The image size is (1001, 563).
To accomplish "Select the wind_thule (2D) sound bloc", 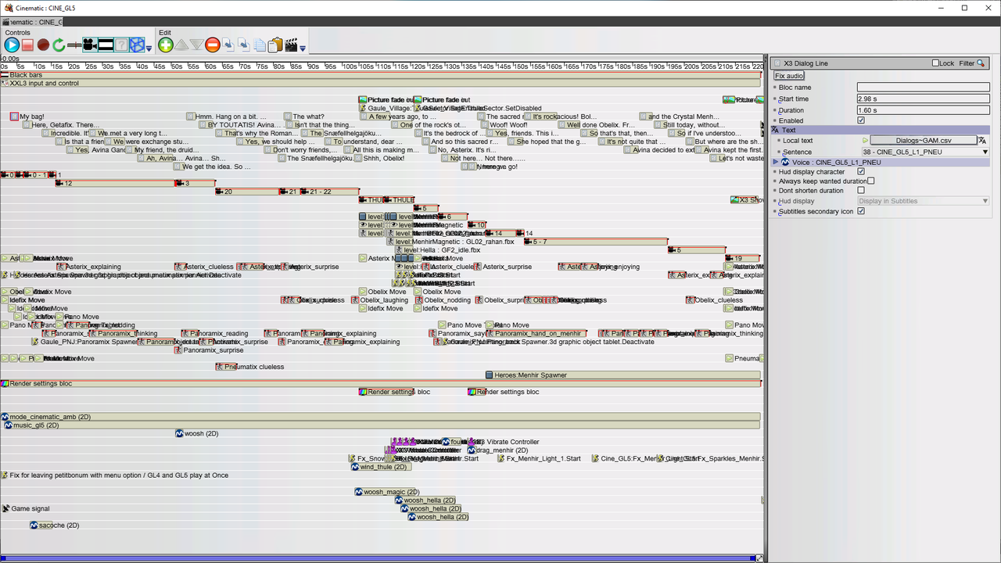I will pyautogui.click(x=381, y=467).
